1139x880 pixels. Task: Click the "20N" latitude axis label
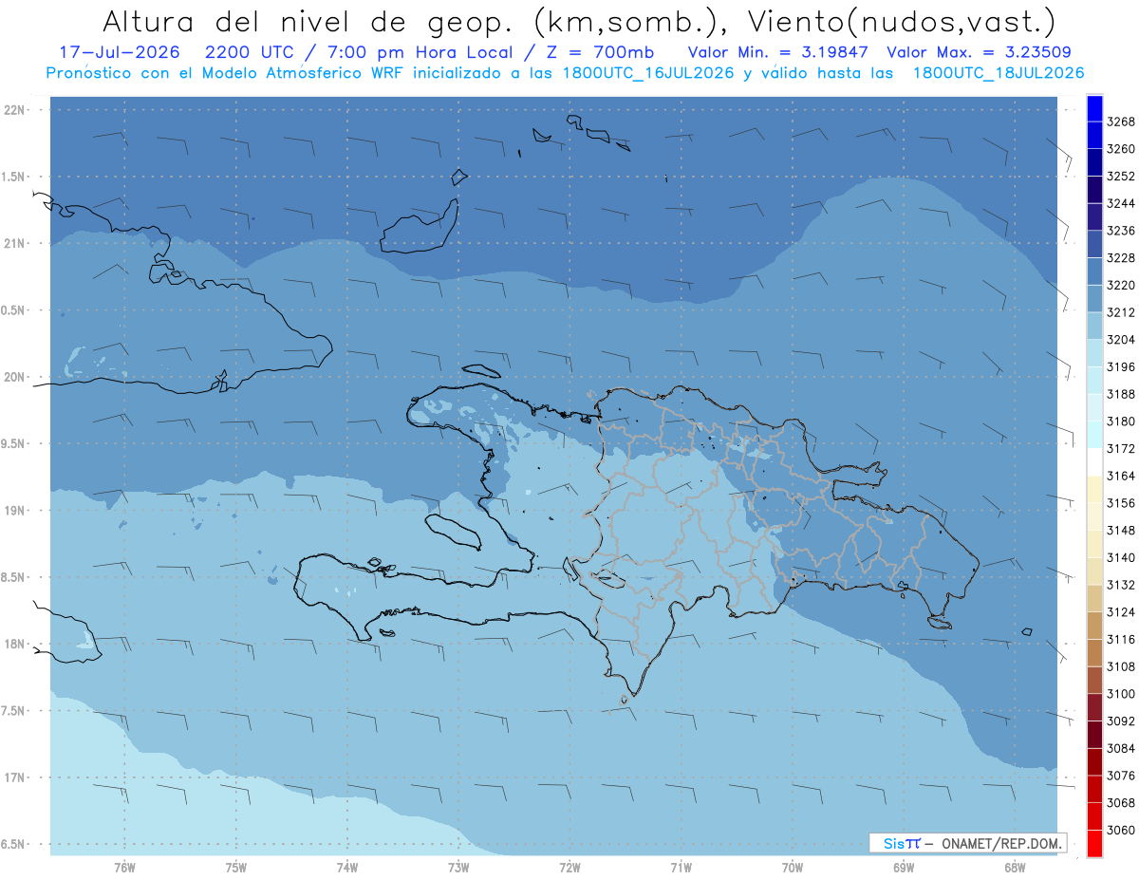(14, 377)
